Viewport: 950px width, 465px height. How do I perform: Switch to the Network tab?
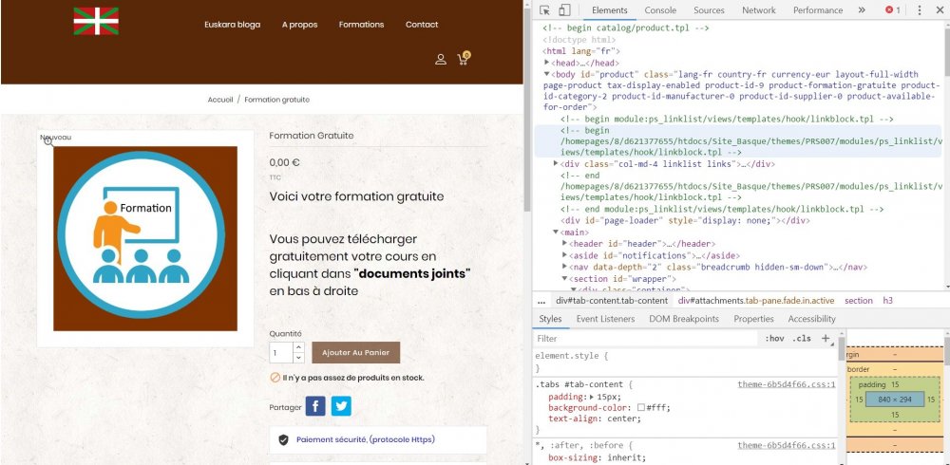pos(758,10)
